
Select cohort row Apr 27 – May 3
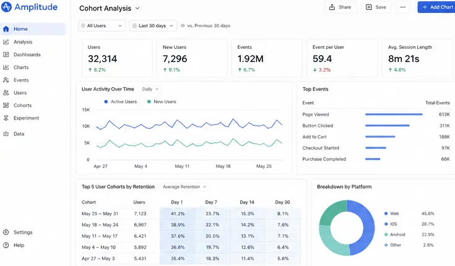(x=191, y=259)
